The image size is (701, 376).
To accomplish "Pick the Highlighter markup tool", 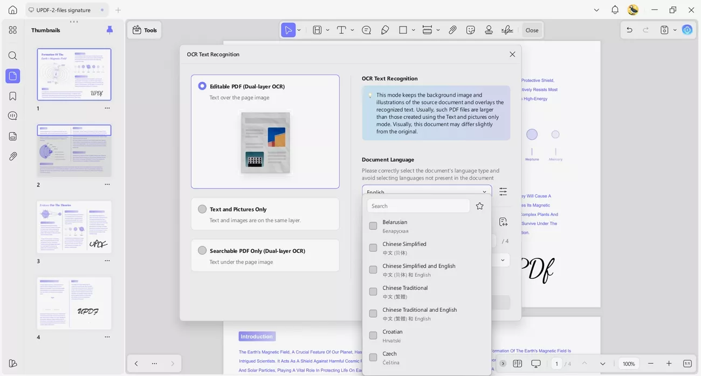I will coord(385,30).
